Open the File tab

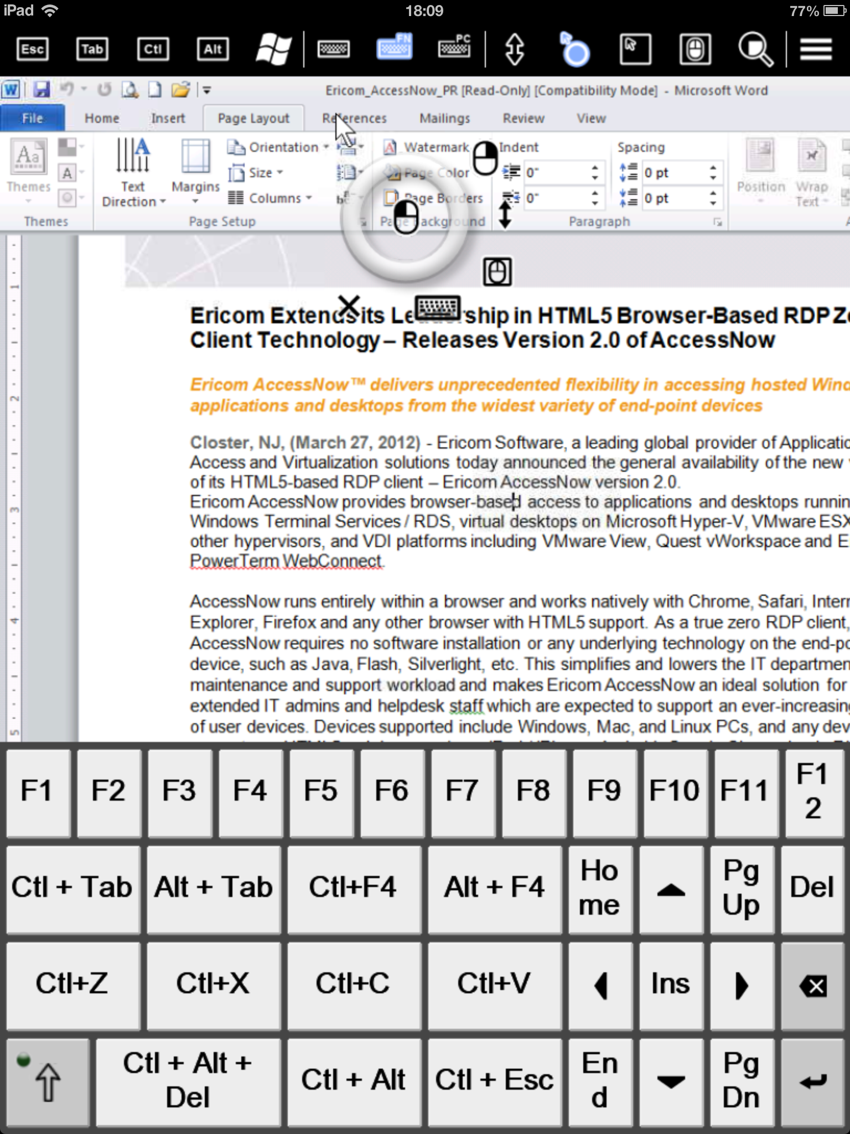click(x=32, y=118)
